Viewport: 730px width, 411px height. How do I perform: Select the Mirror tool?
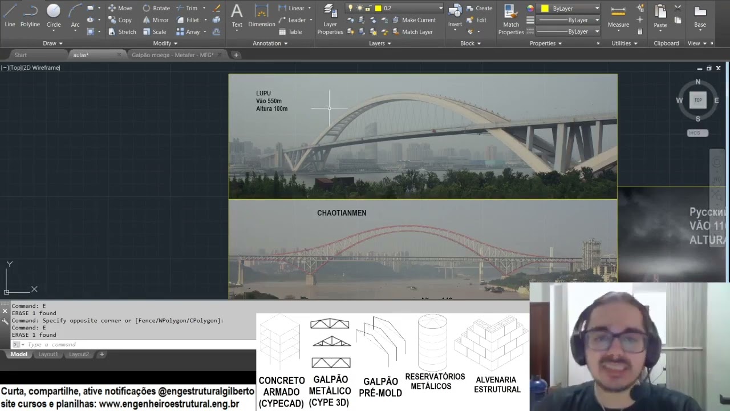coord(156,20)
